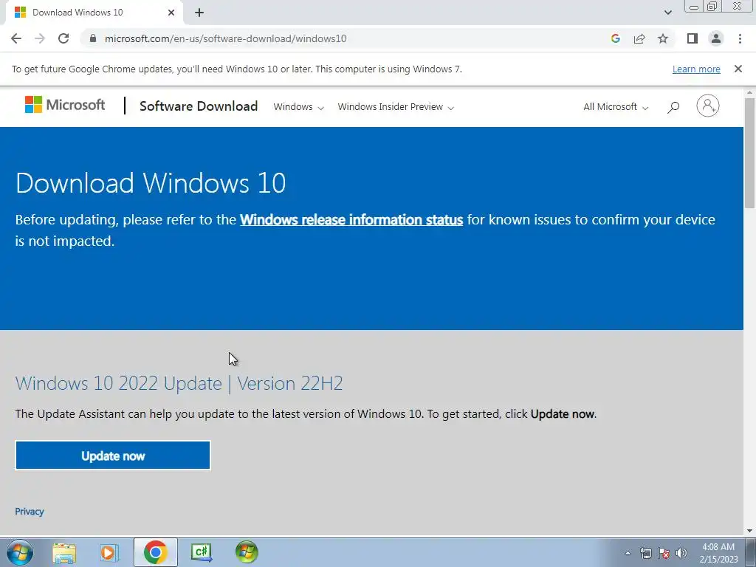View site security lock info
The height and width of the screenshot is (567, 756).
tap(93, 38)
